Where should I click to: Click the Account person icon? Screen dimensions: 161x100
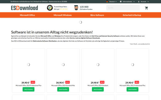[139, 2]
